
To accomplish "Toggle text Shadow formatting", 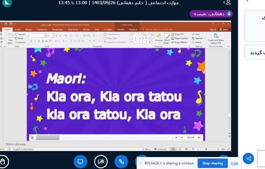I will (x=43, y=41).
